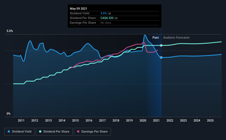Image resolution: width=226 pixels, height=140 pixels.
Task: Click the 5.0% y-axis label
Action: tap(10, 31)
